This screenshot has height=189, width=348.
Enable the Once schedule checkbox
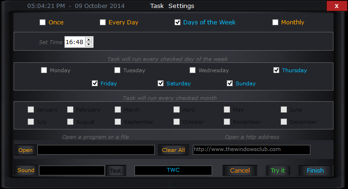(43, 23)
